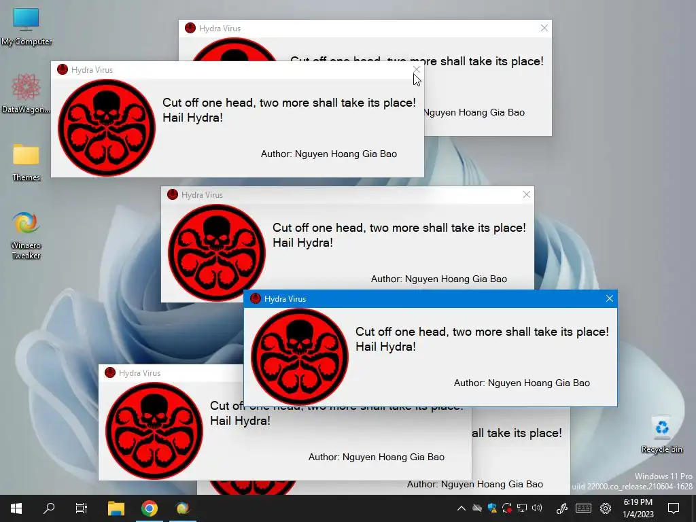
Task: Open the OneDrive cloud tray icon
Action: (x=477, y=508)
